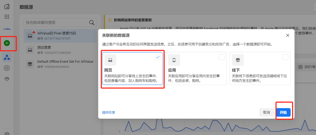Click the 开始 start button
The width and height of the screenshot is (316, 135).
point(283,113)
